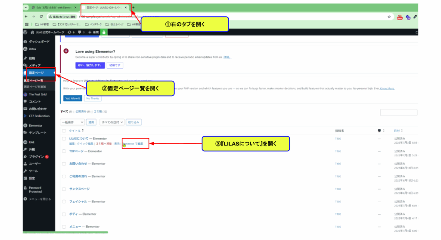The width and height of the screenshot is (441, 240).
Task: Open CF7 Redirection in the sidebar
Action: click(x=39, y=116)
